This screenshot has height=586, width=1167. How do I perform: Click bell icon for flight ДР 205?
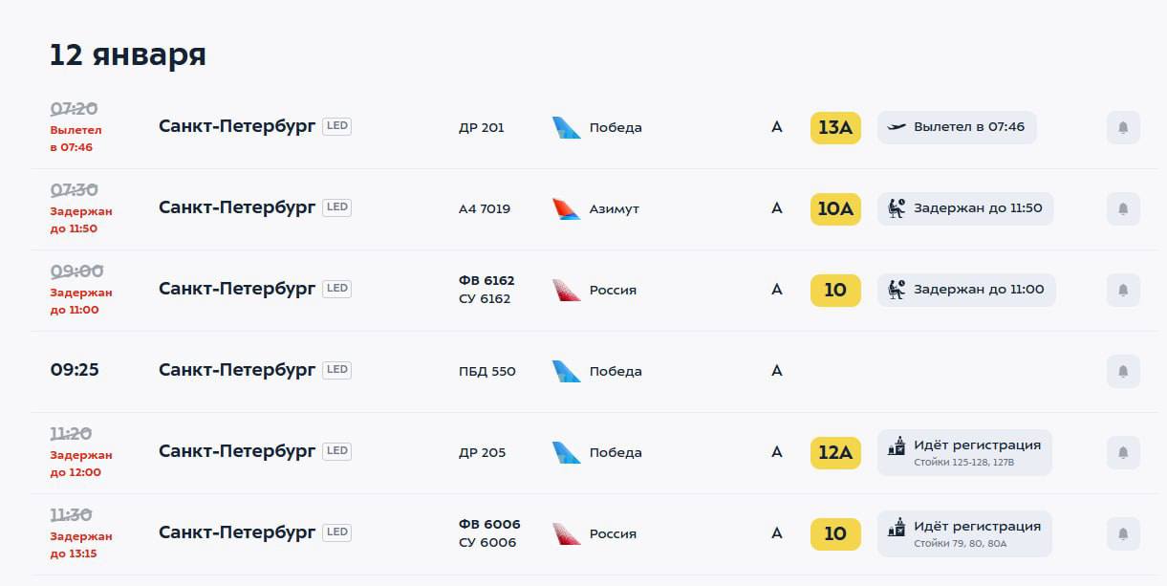point(1123,453)
